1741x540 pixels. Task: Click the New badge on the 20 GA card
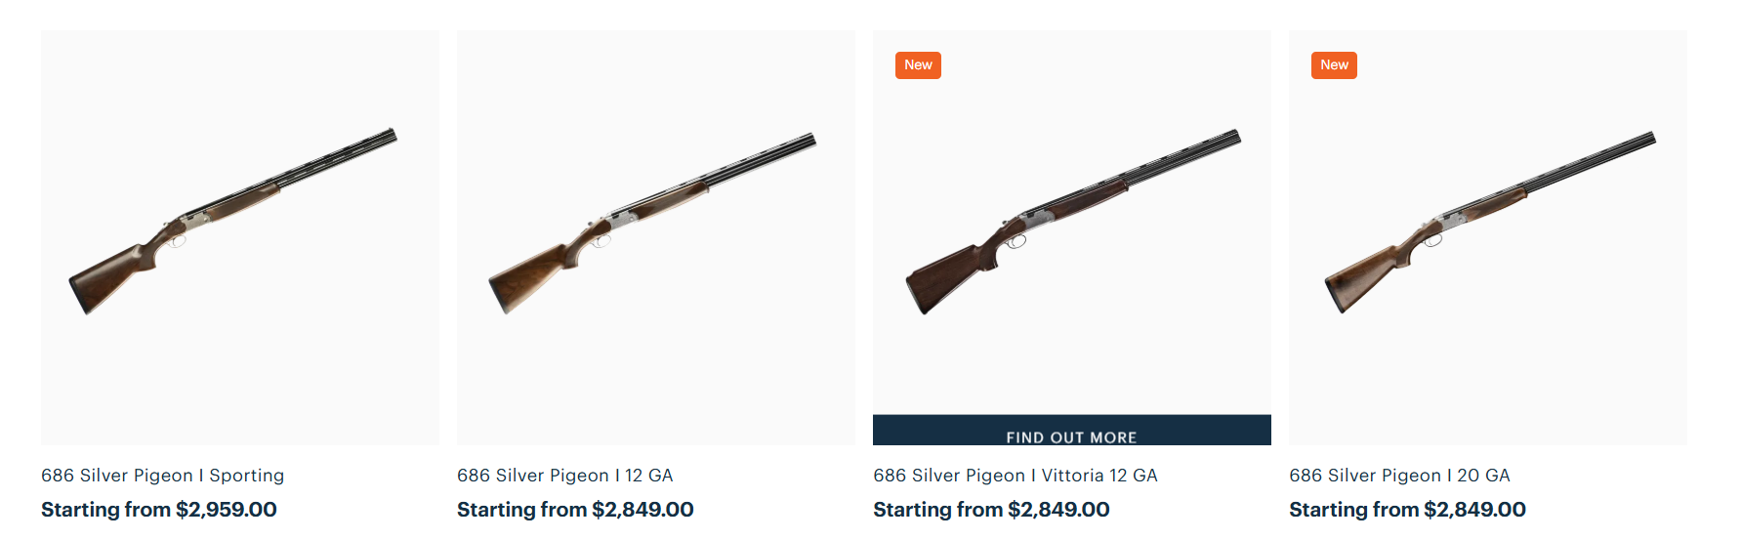click(1334, 65)
